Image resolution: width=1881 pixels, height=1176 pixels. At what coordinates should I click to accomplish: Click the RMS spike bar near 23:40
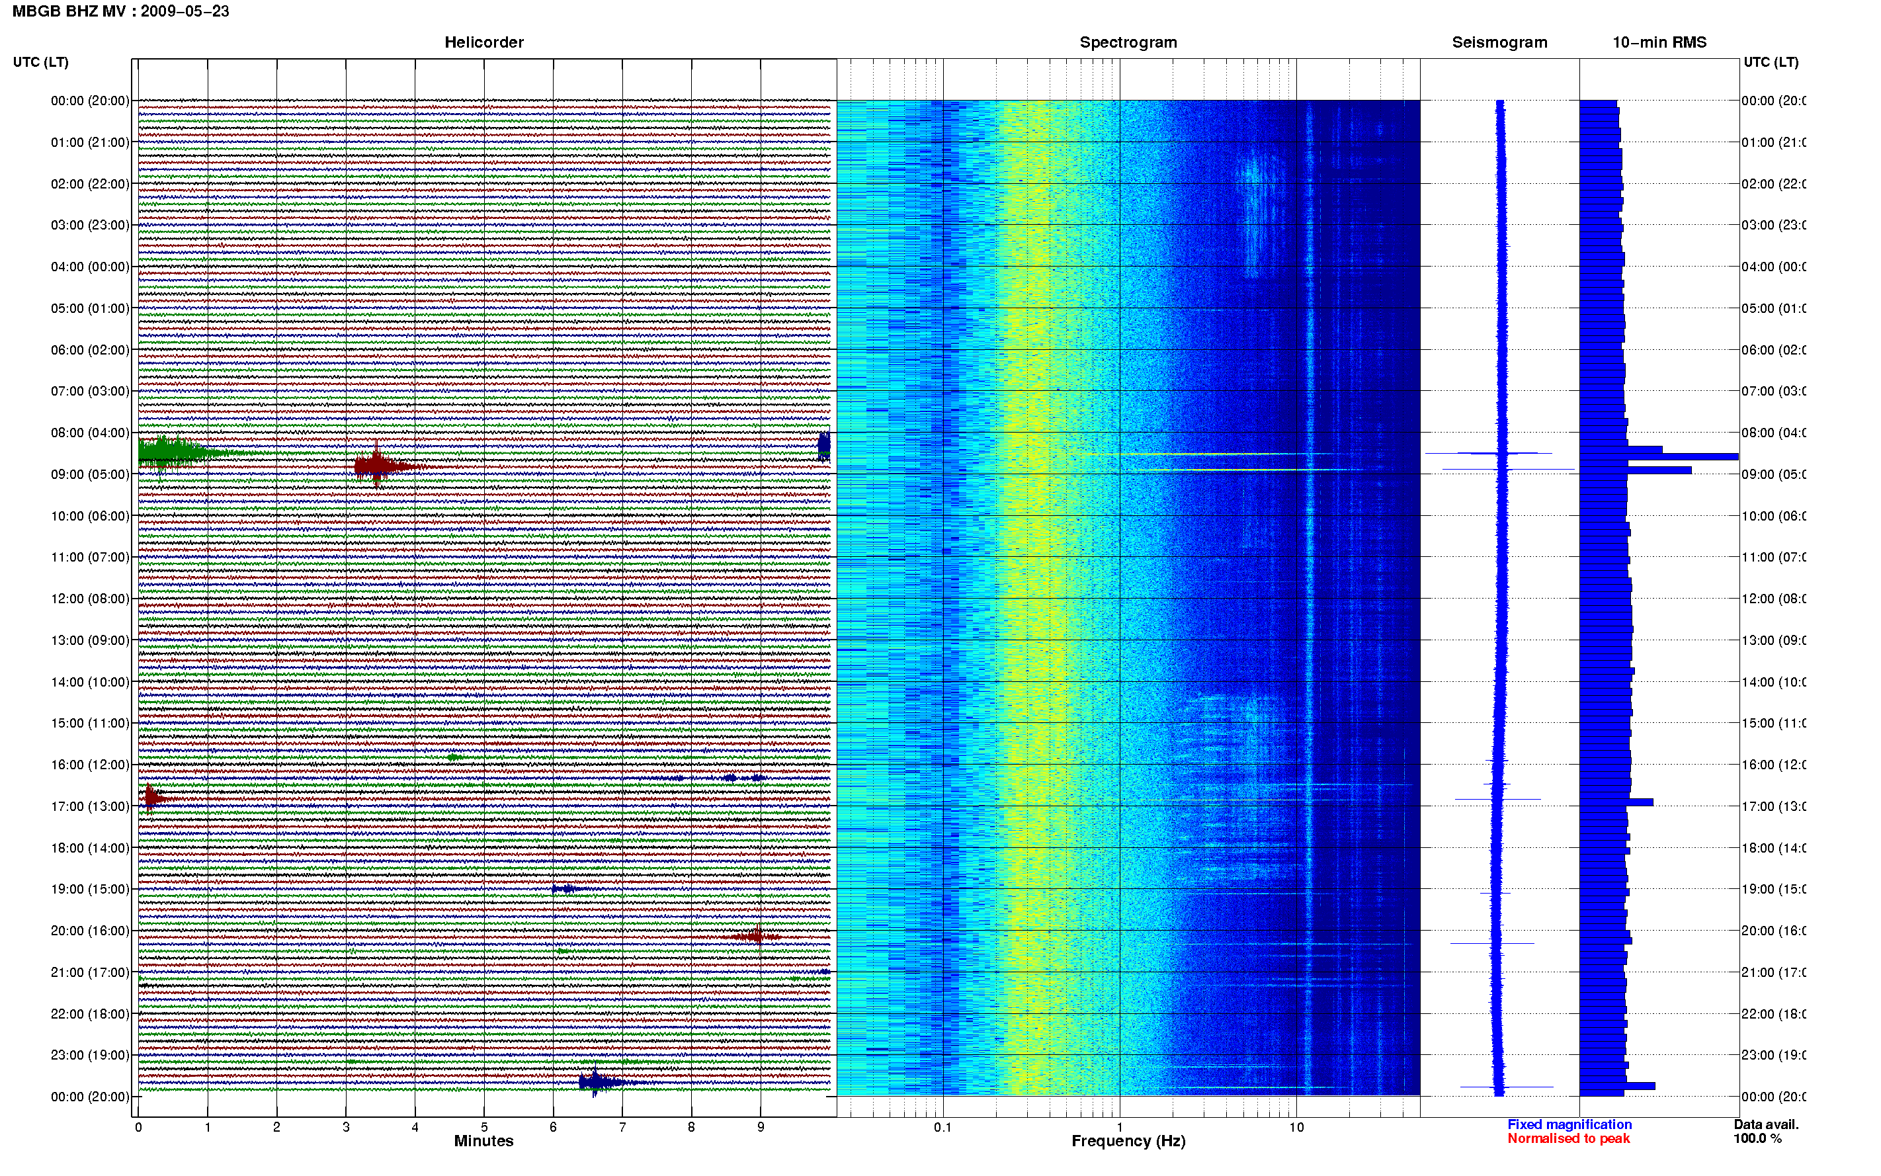[1616, 1086]
